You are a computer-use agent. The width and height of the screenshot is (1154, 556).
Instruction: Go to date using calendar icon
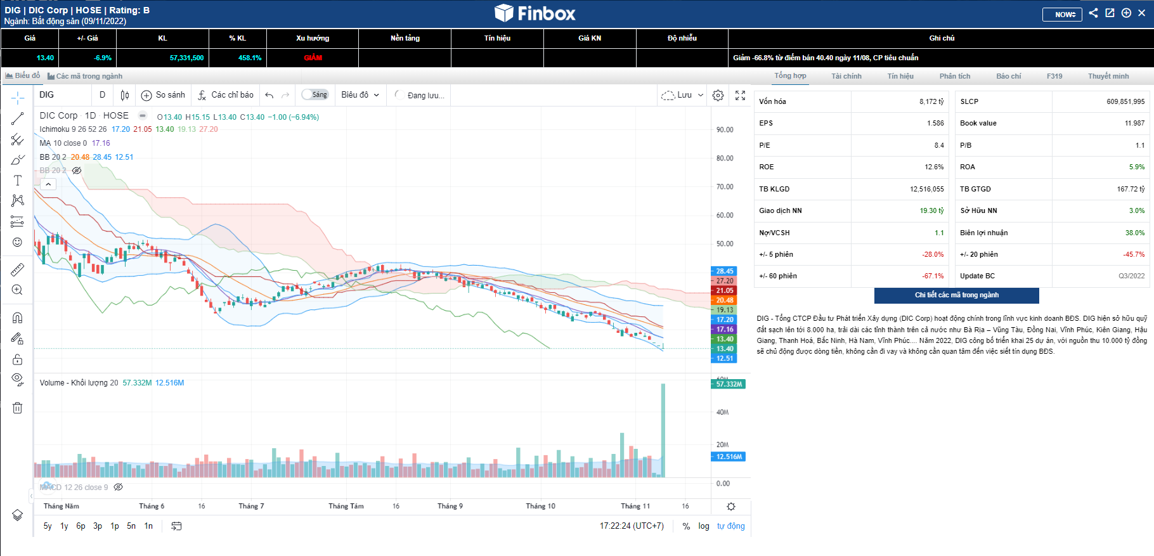tap(177, 526)
